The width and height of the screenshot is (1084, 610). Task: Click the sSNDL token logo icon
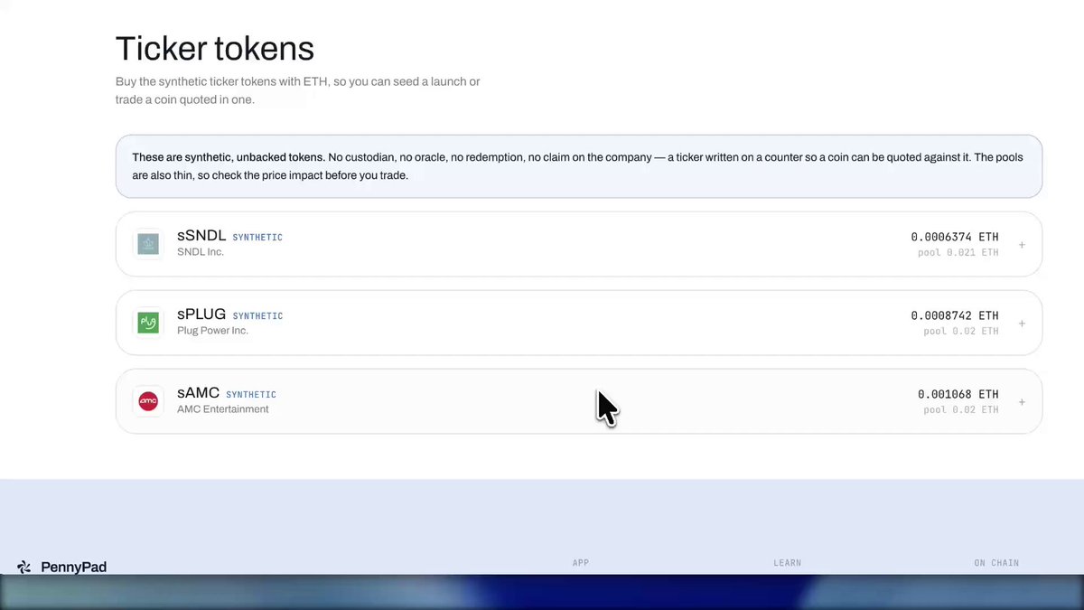148,244
